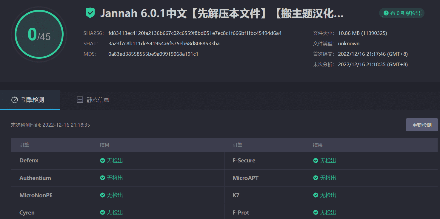The width and height of the screenshot is (440, 219).
Task: Click 无检出 result in Authentium row
Action: point(115,178)
